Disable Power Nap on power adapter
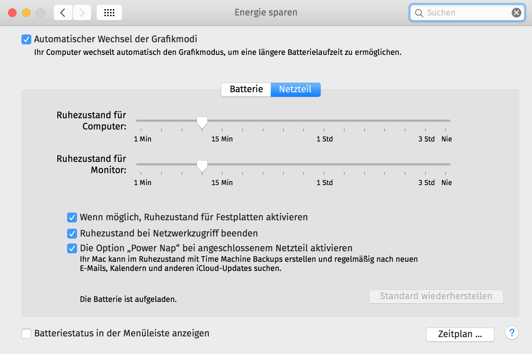 tap(72, 248)
